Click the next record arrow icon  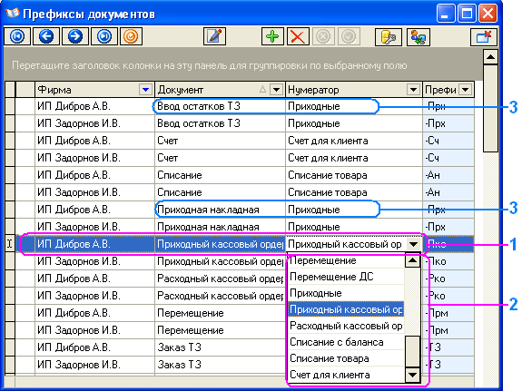pyautogui.click(x=75, y=36)
